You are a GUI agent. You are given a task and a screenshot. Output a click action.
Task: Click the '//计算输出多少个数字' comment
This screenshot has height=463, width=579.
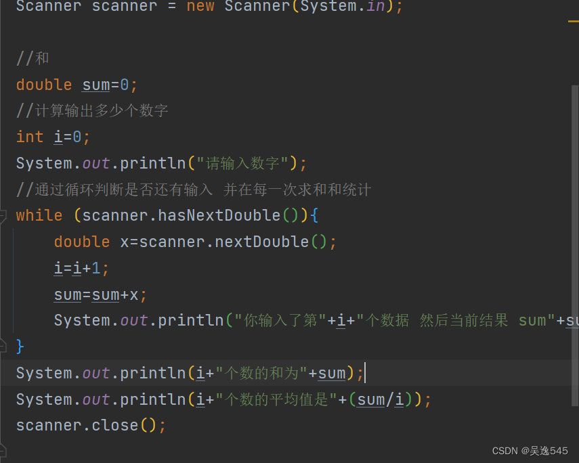pyautogui.click(x=92, y=111)
